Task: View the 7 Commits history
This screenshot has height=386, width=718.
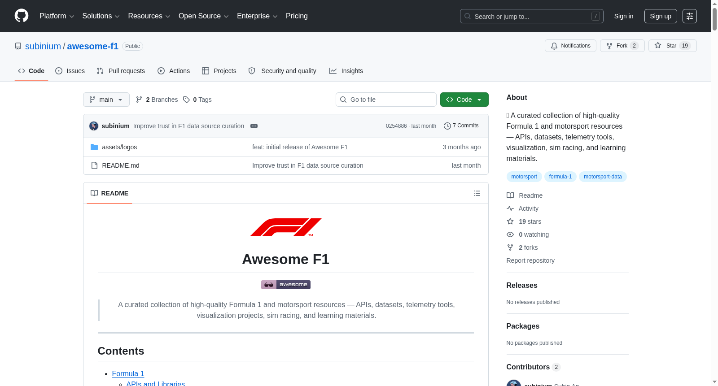Action: [x=461, y=126]
